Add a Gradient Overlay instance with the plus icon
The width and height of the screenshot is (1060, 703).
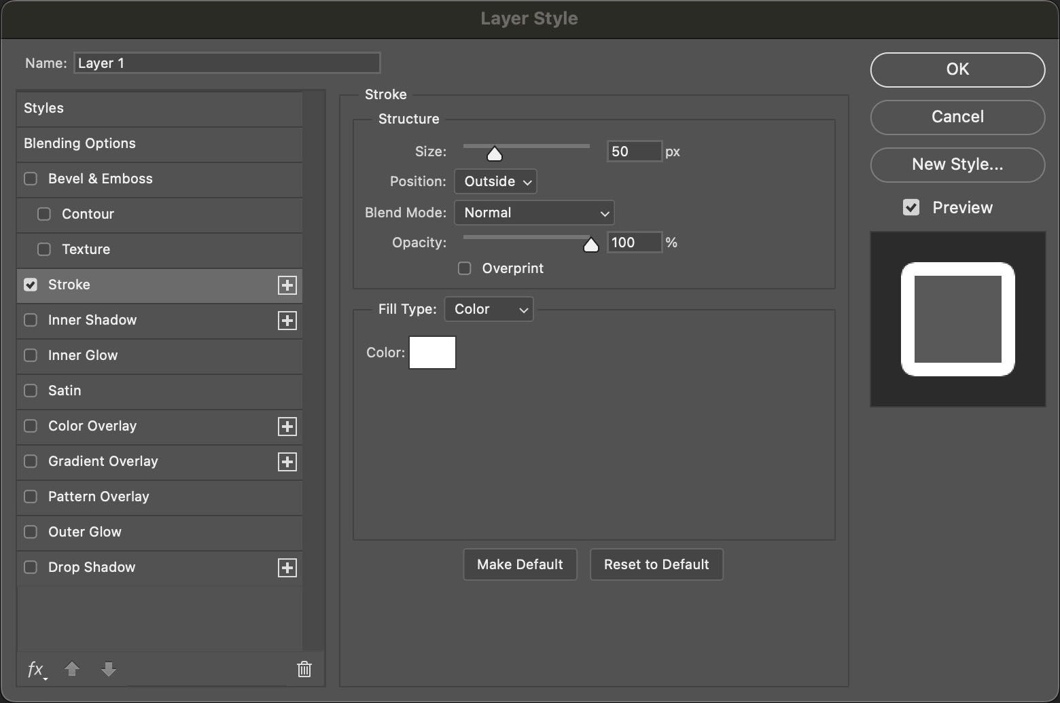(x=287, y=462)
